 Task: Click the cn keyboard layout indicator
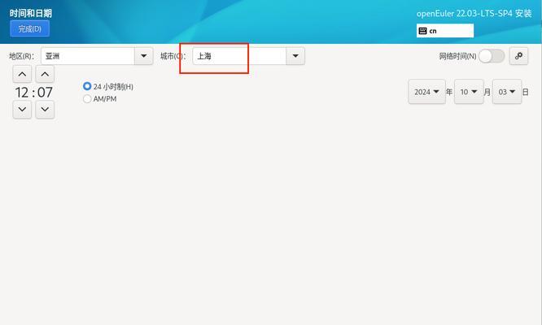pos(445,31)
